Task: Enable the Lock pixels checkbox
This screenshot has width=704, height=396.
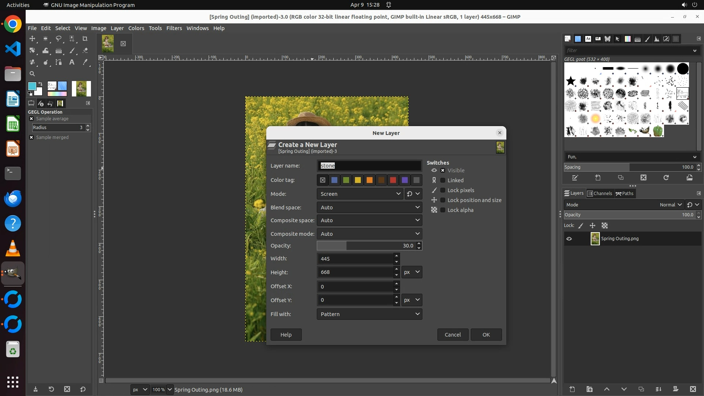Action: pos(443,190)
